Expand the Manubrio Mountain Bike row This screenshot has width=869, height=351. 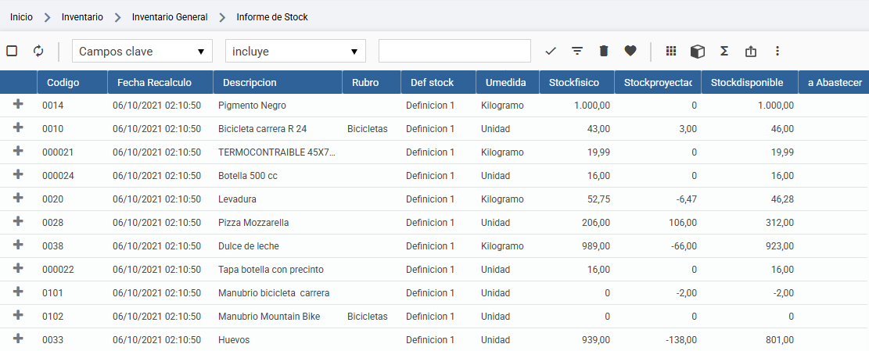18,315
